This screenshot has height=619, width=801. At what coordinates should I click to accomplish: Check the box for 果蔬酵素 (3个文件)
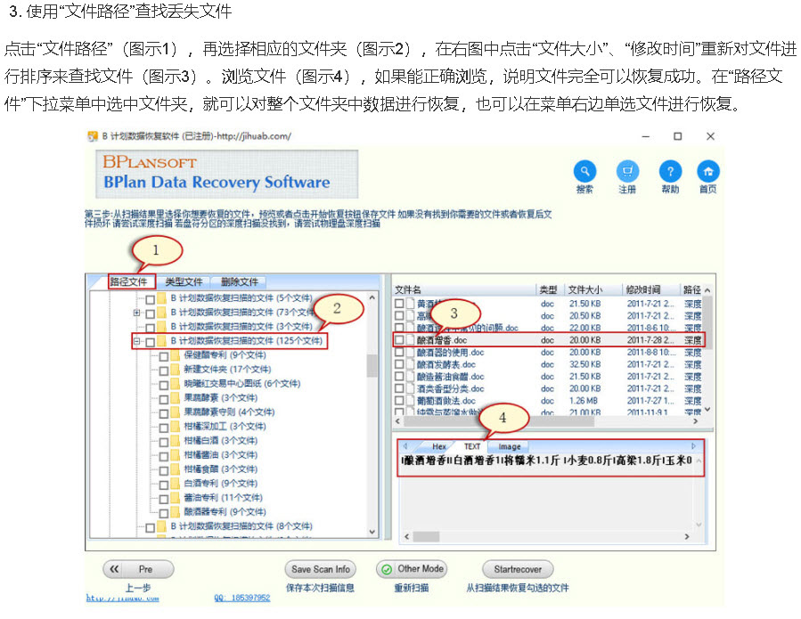click(x=163, y=399)
